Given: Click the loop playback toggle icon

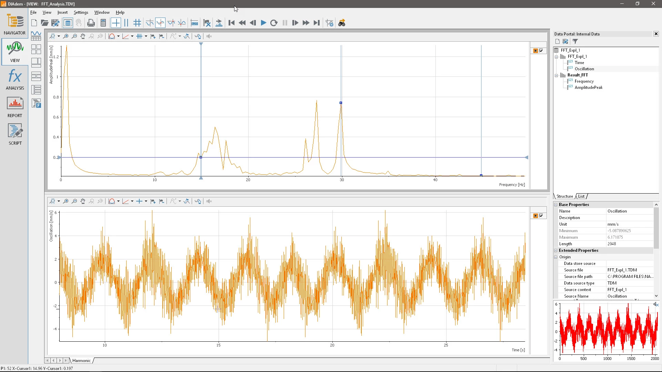Looking at the screenshot, I should [274, 23].
